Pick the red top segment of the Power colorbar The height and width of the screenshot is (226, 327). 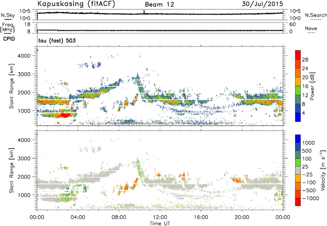(298, 55)
